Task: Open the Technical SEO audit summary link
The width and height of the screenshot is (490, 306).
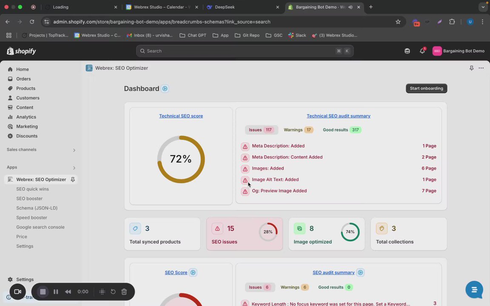Action: coord(339,116)
